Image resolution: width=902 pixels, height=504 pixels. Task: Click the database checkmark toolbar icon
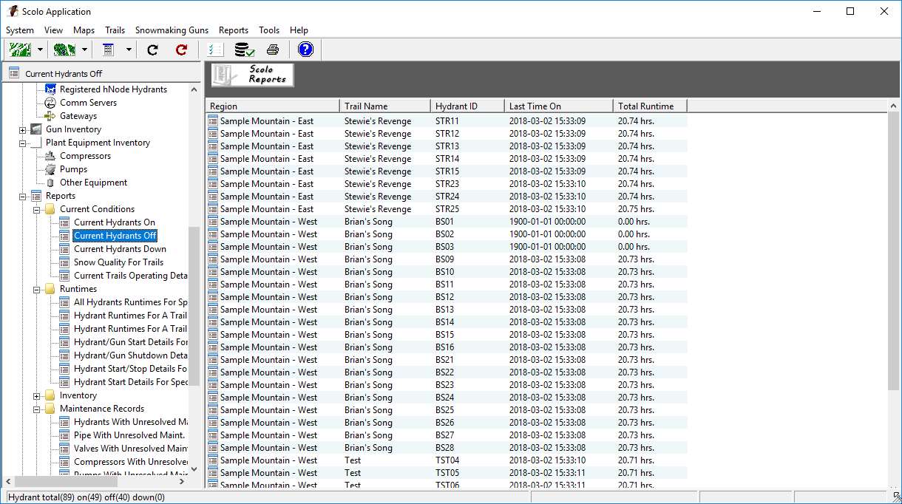(244, 50)
